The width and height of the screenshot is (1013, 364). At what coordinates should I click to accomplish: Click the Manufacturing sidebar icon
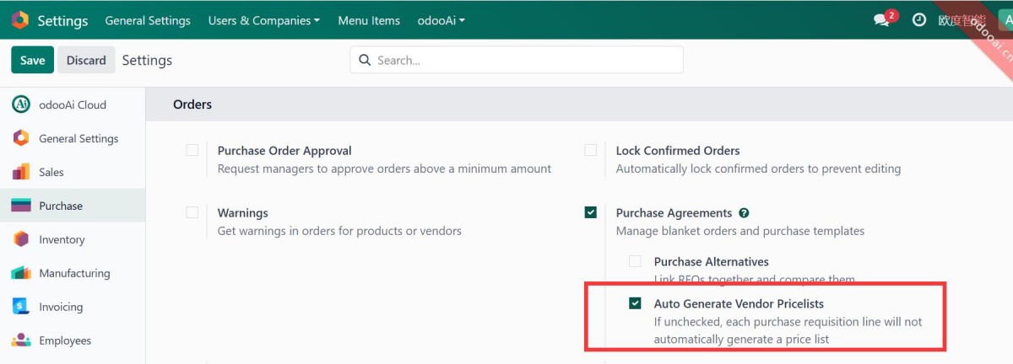pos(21,273)
